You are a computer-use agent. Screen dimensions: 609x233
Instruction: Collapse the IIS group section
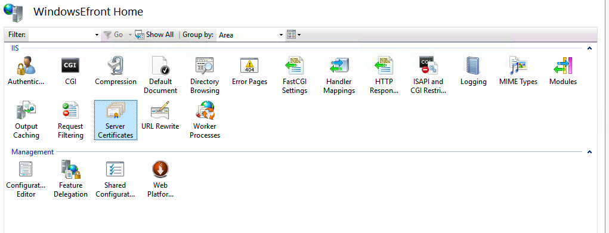click(589, 48)
